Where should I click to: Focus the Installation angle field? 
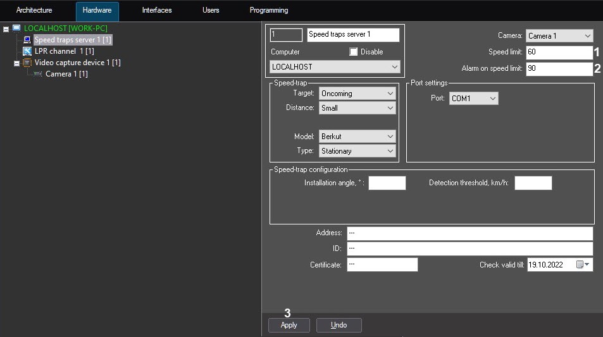pos(387,183)
